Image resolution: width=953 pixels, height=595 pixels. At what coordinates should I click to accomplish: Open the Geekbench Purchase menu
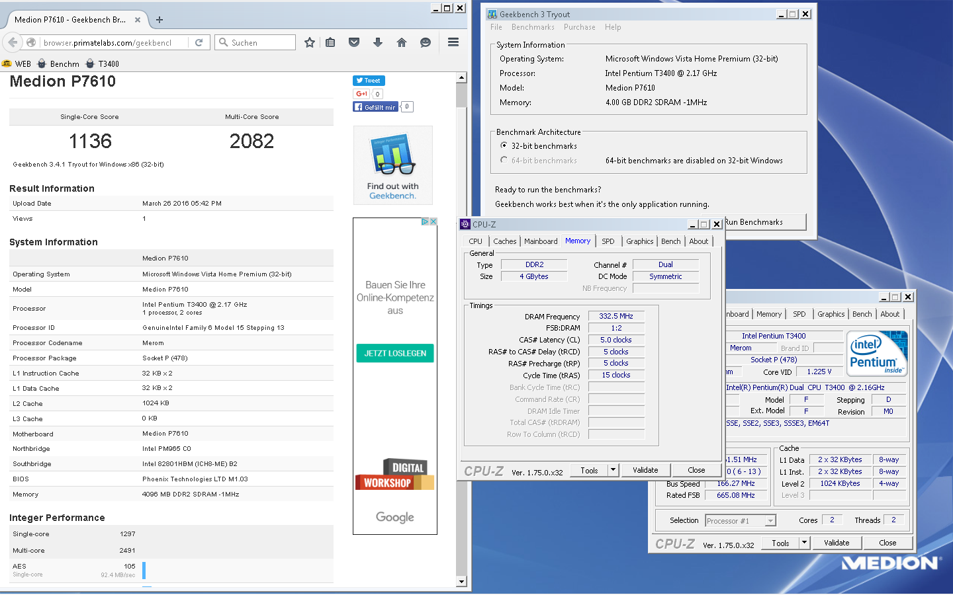(x=580, y=27)
